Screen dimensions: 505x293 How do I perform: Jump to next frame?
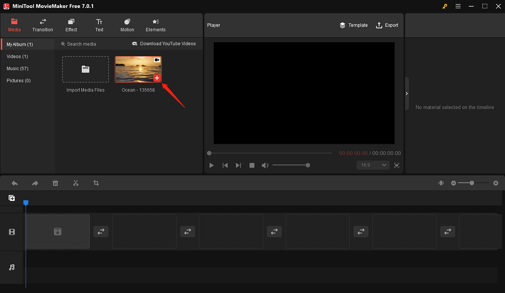[239, 165]
